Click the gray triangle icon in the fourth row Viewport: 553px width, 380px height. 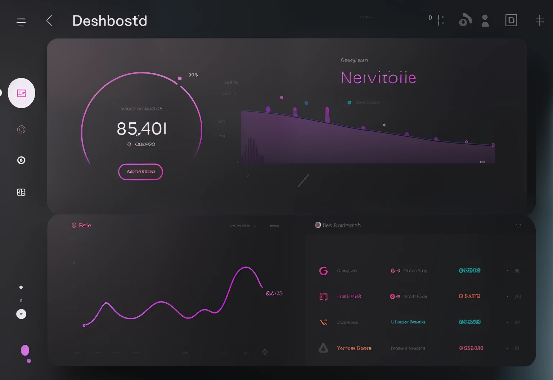tap(323, 348)
